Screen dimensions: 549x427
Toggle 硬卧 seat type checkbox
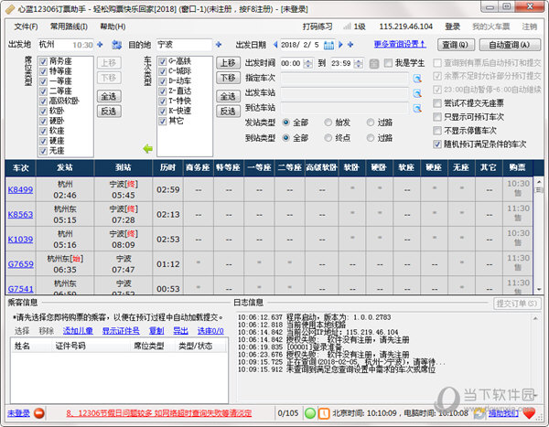pos(43,121)
